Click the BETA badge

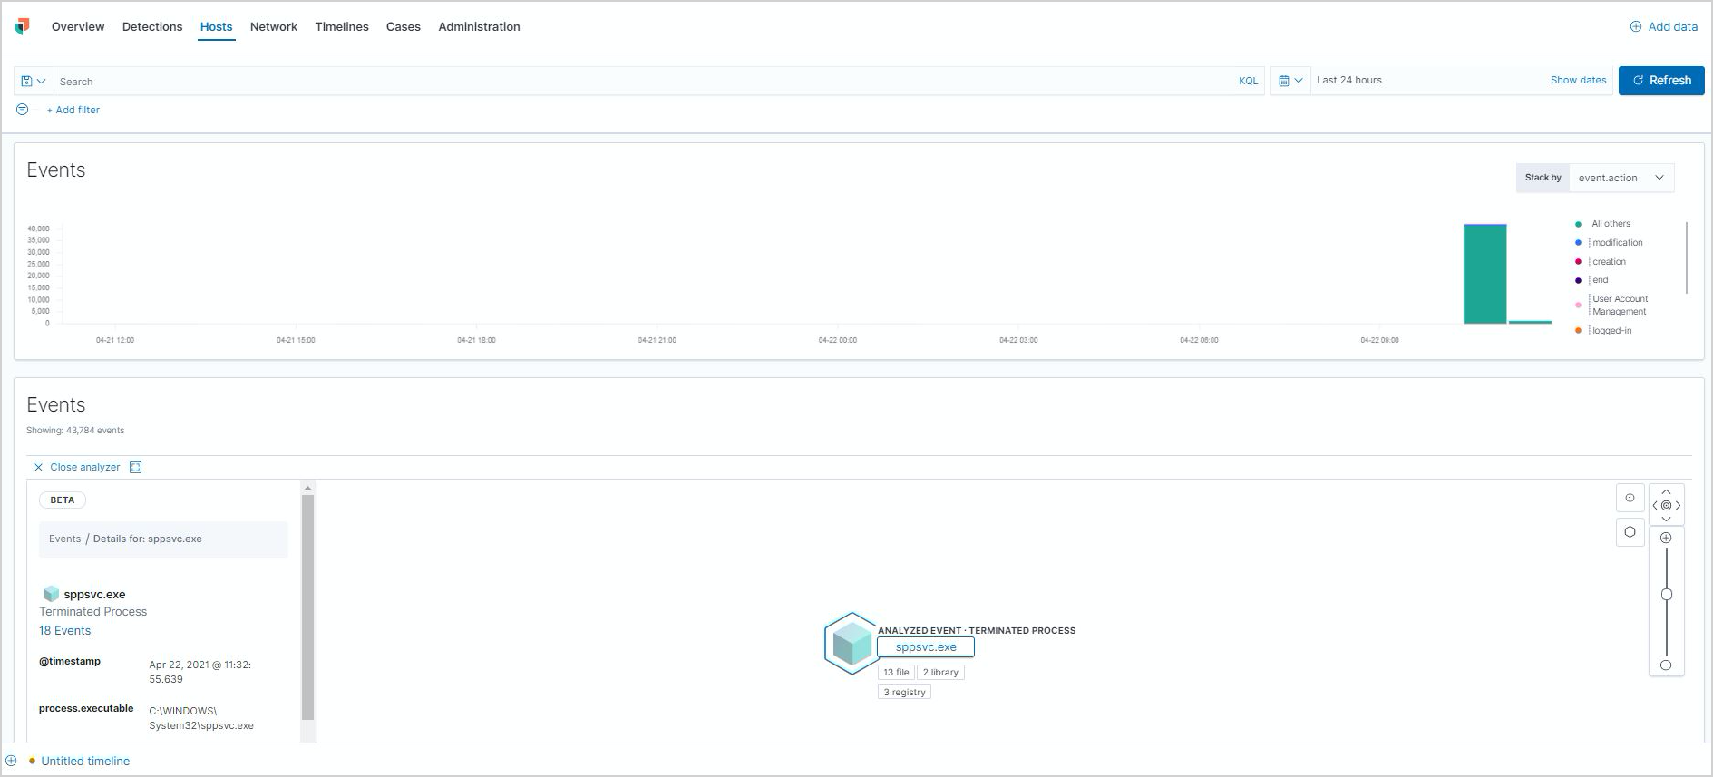[x=63, y=500]
